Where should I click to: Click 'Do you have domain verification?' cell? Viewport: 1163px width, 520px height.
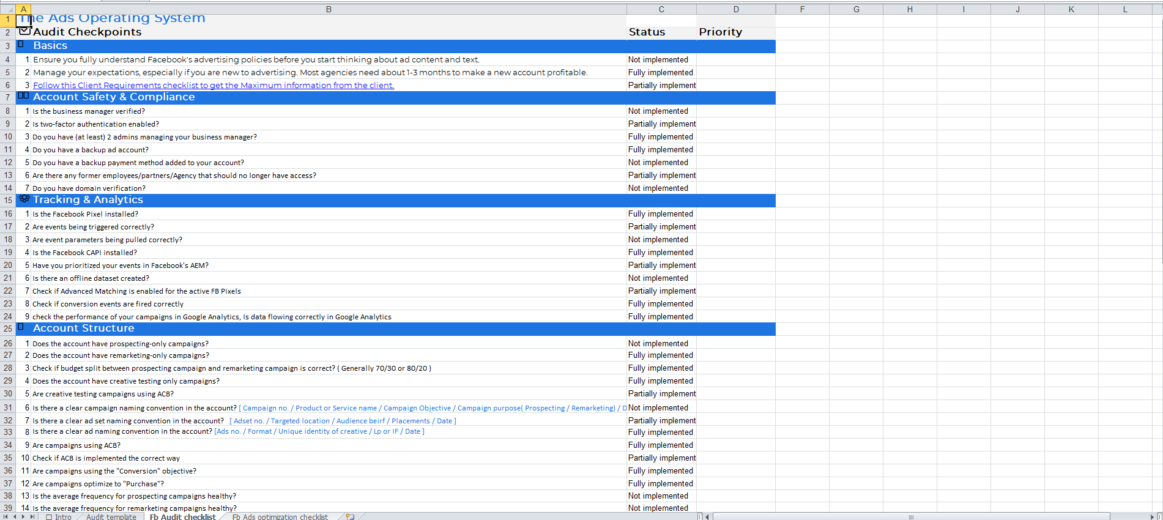click(329, 188)
